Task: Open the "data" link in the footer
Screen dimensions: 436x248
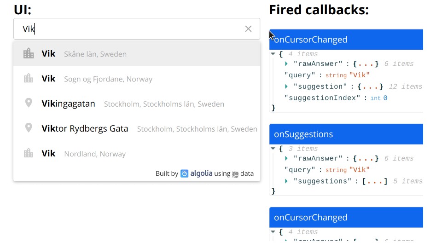Action: point(247,173)
